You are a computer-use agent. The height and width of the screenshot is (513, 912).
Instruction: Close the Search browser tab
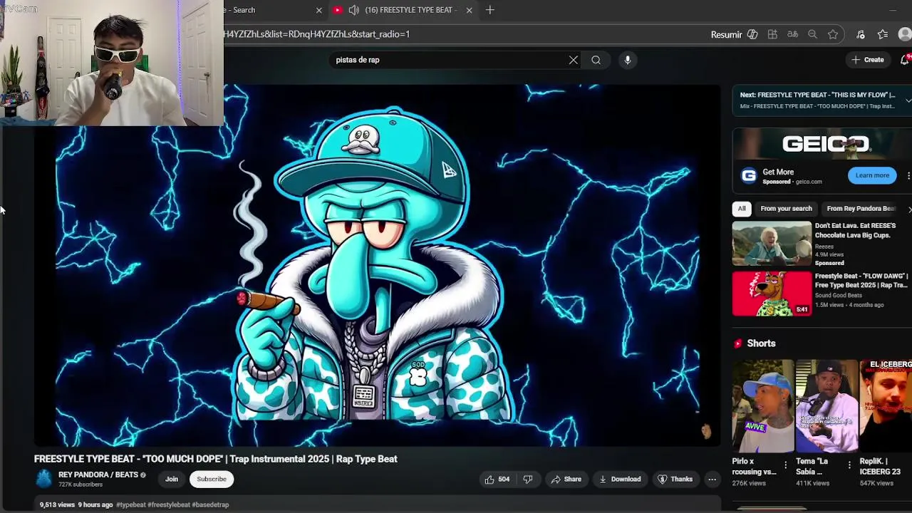click(319, 10)
